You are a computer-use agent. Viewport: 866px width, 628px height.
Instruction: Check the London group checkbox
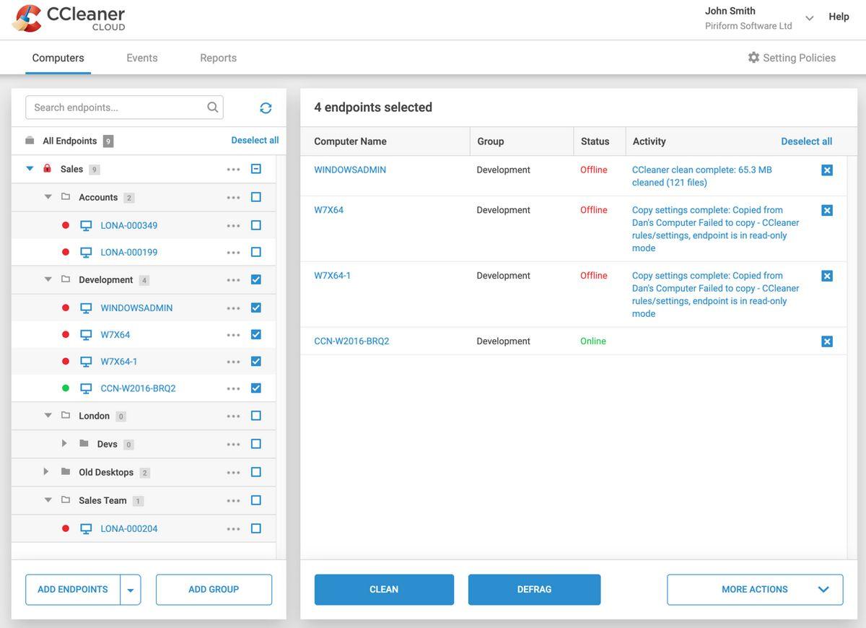[x=255, y=416]
